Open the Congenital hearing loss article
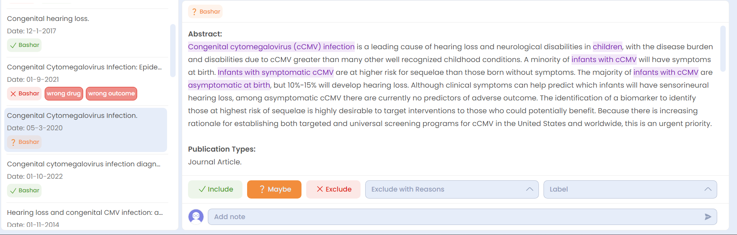 pos(48,19)
